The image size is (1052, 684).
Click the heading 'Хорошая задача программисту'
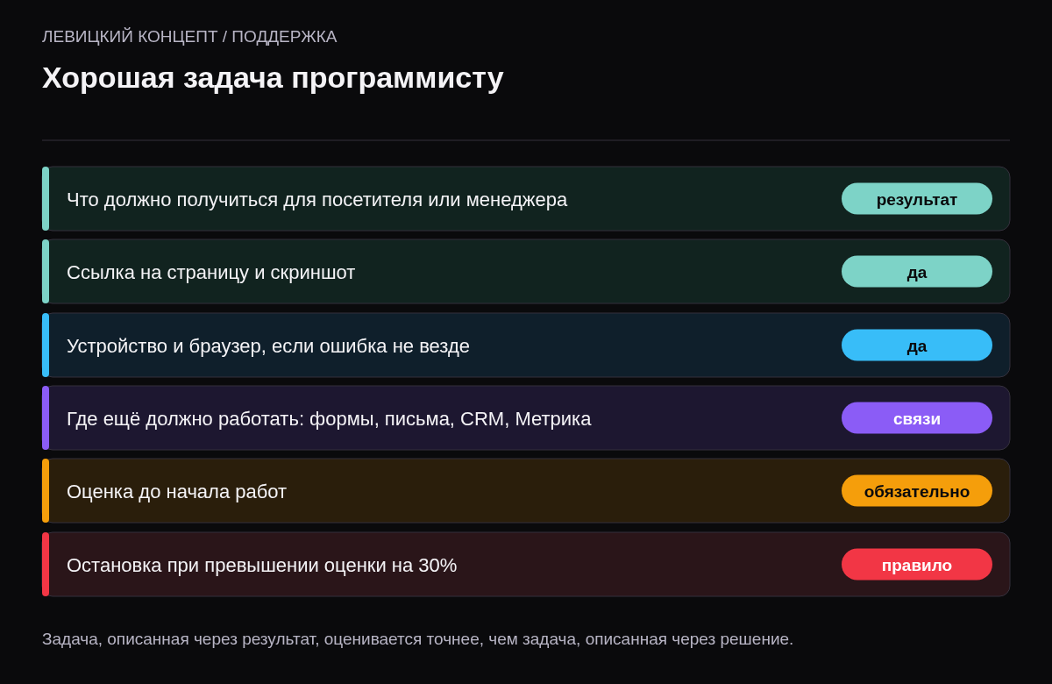pyautogui.click(x=273, y=78)
